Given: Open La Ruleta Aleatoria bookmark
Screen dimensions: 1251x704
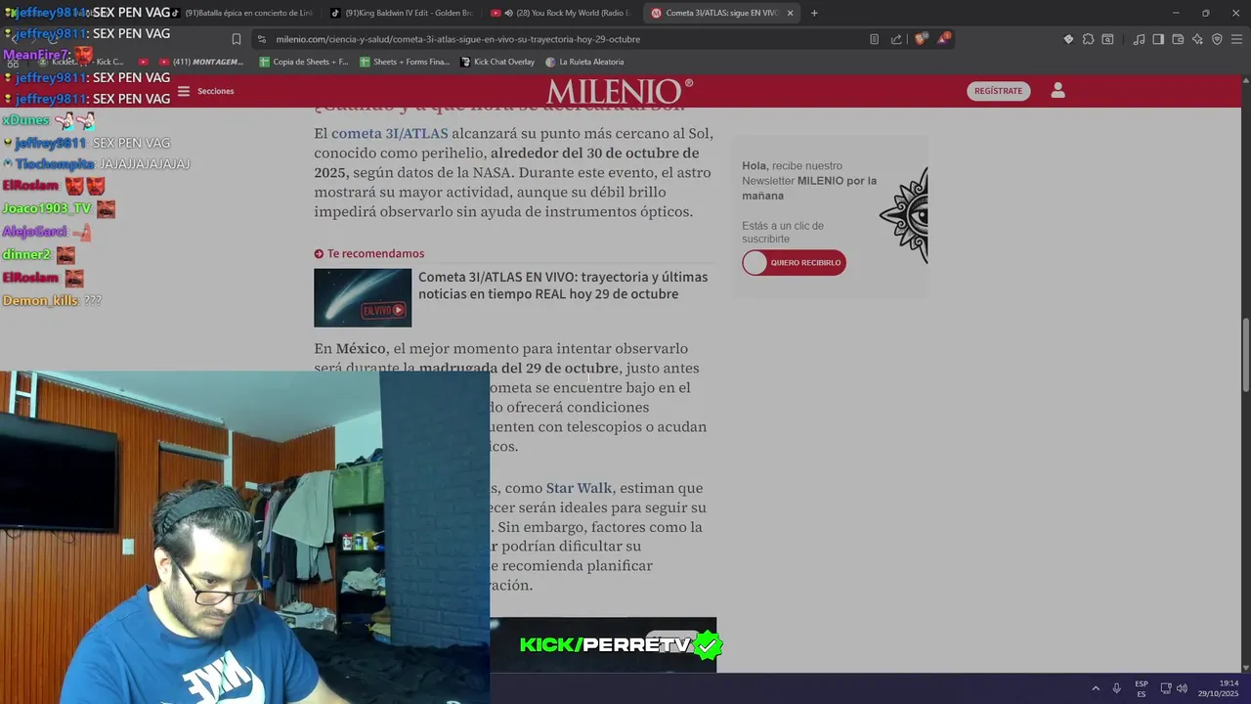Looking at the screenshot, I should pyautogui.click(x=584, y=62).
